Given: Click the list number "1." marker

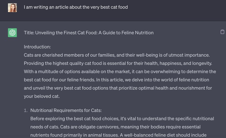Looking at the screenshot, I should [26, 110].
